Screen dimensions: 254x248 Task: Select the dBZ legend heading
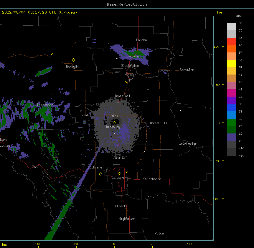[239, 16]
